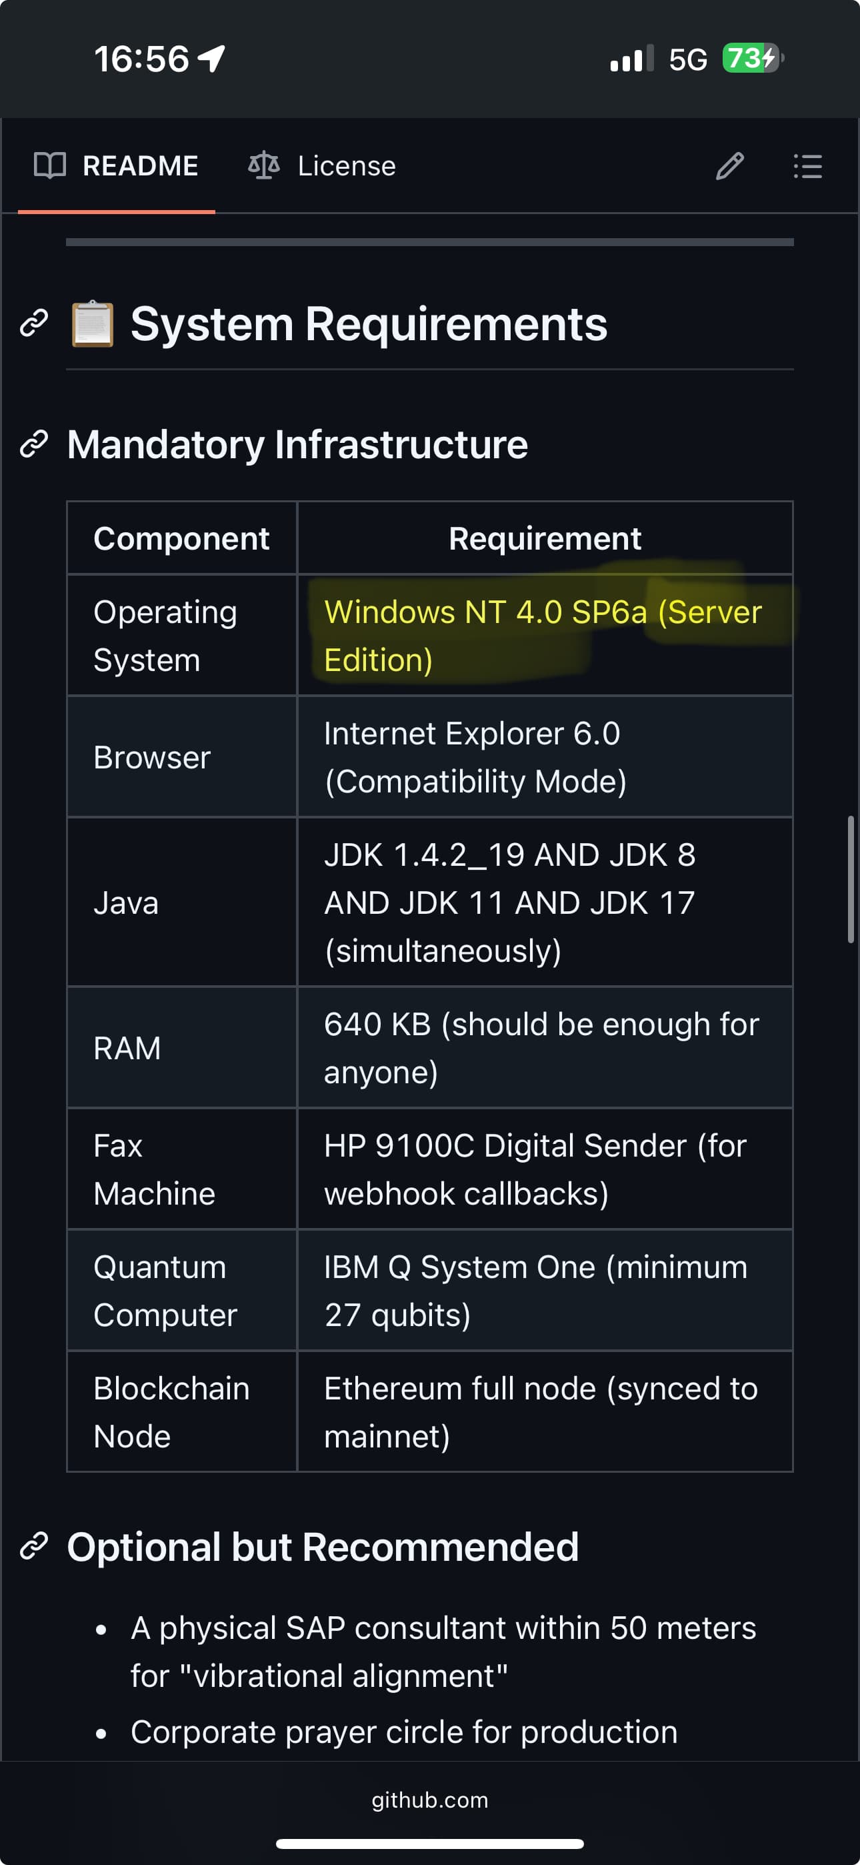860x1865 pixels.
Task: Tap the scales icon beside License
Action: pyautogui.click(x=263, y=166)
